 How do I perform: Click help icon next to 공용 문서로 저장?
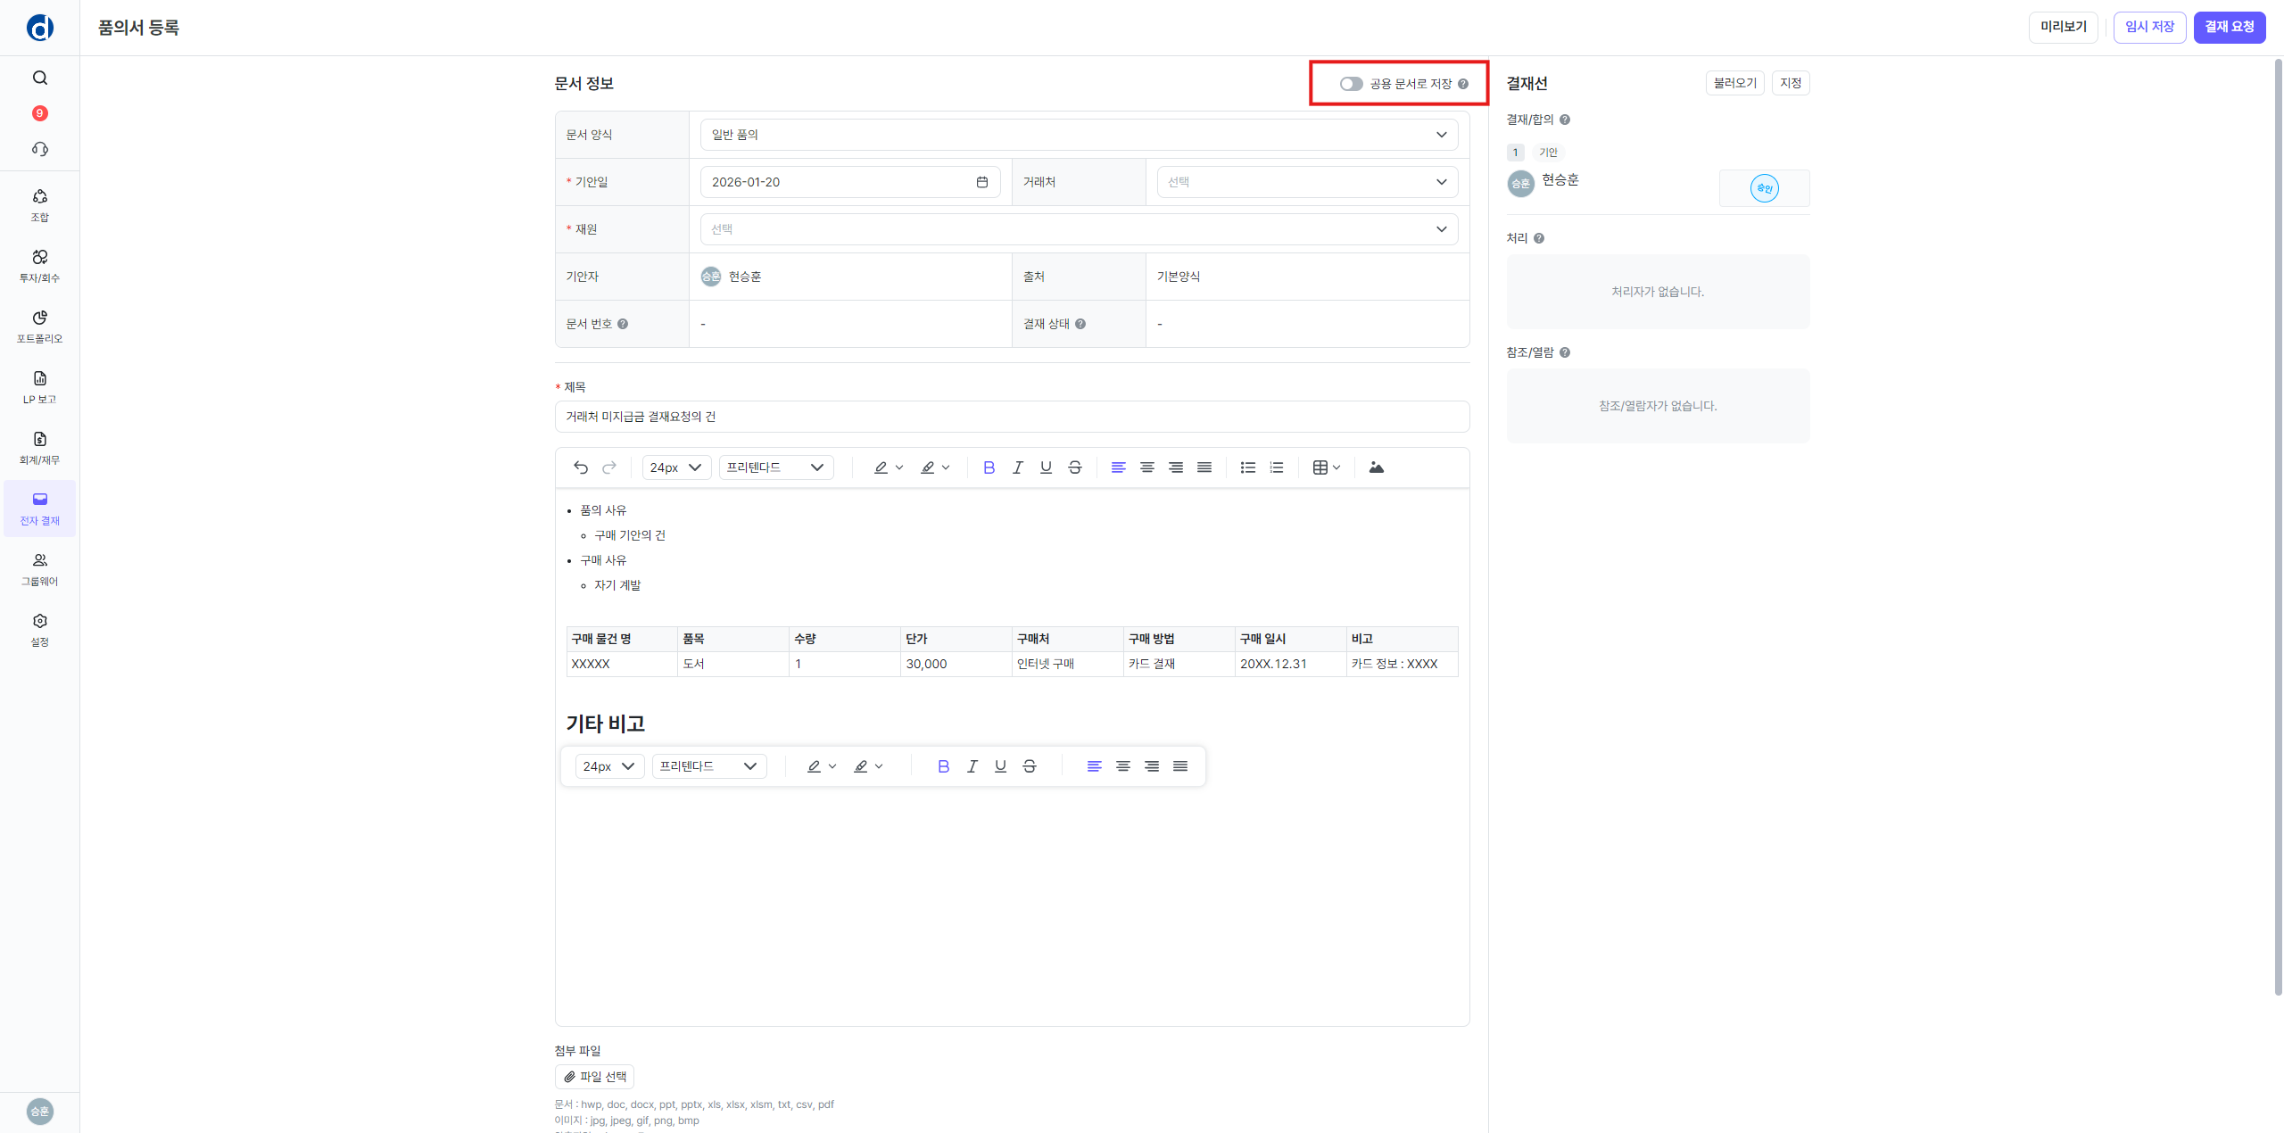[1463, 84]
